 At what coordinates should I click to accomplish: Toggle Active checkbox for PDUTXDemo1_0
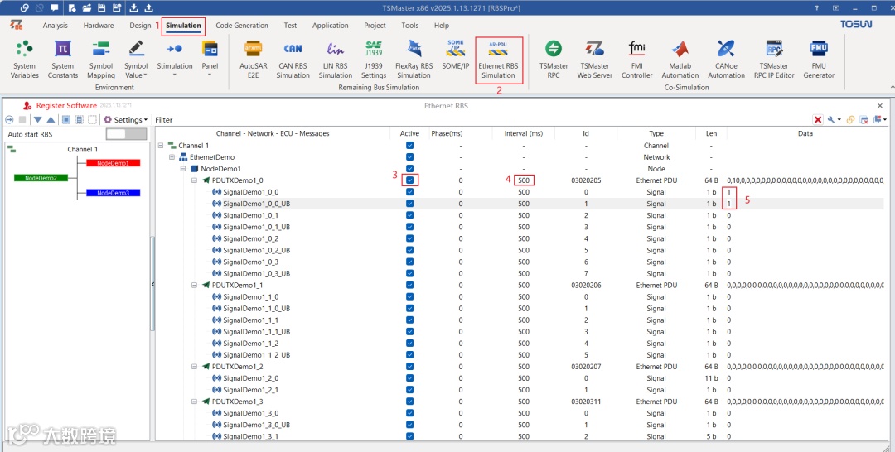(409, 180)
